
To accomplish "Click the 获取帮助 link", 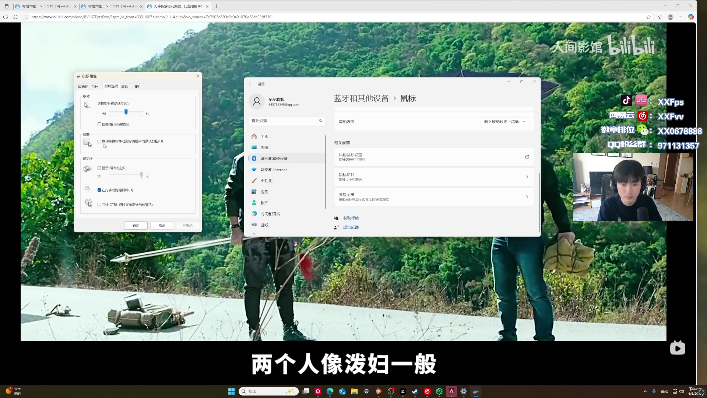I will click(x=351, y=218).
